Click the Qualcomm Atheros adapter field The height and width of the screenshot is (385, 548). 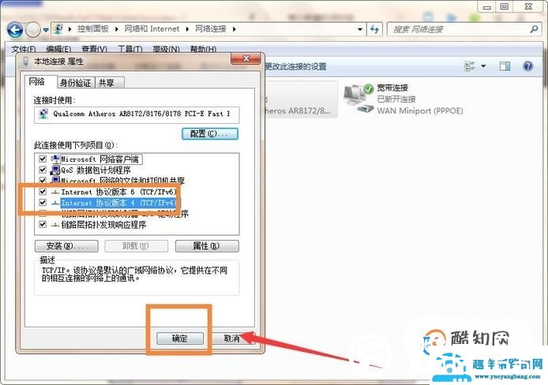click(x=137, y=114)
